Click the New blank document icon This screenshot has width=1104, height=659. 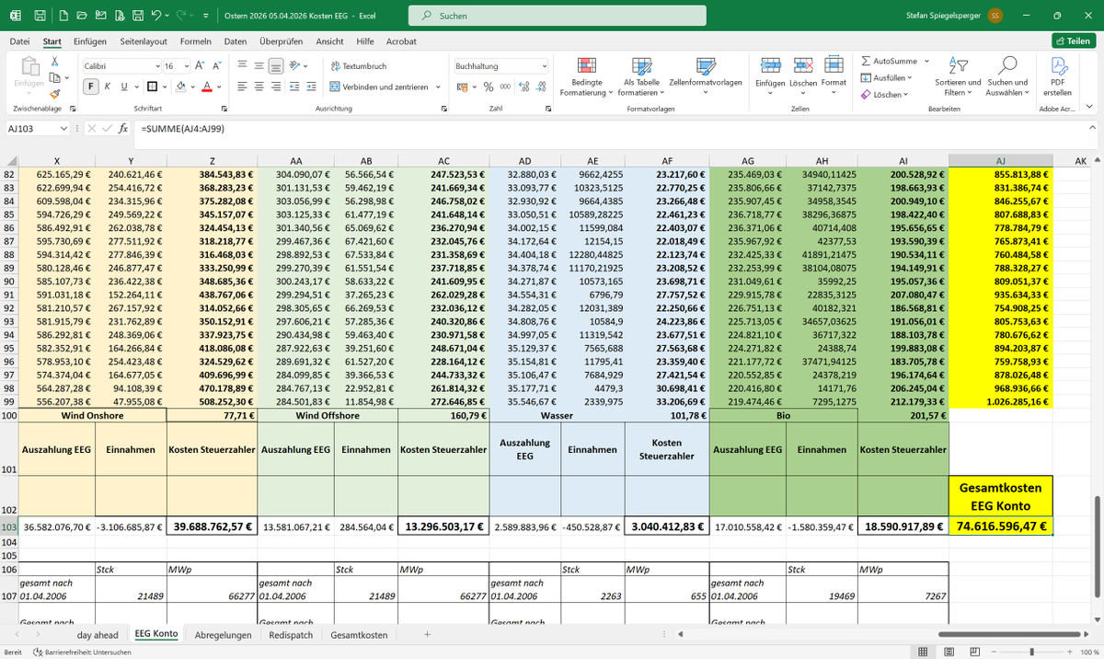coord(63,16)
